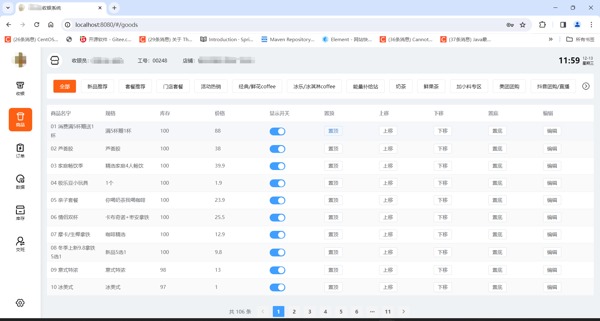
Task: Expand more categories with right arrow
Action: click(x=586, y=86)
